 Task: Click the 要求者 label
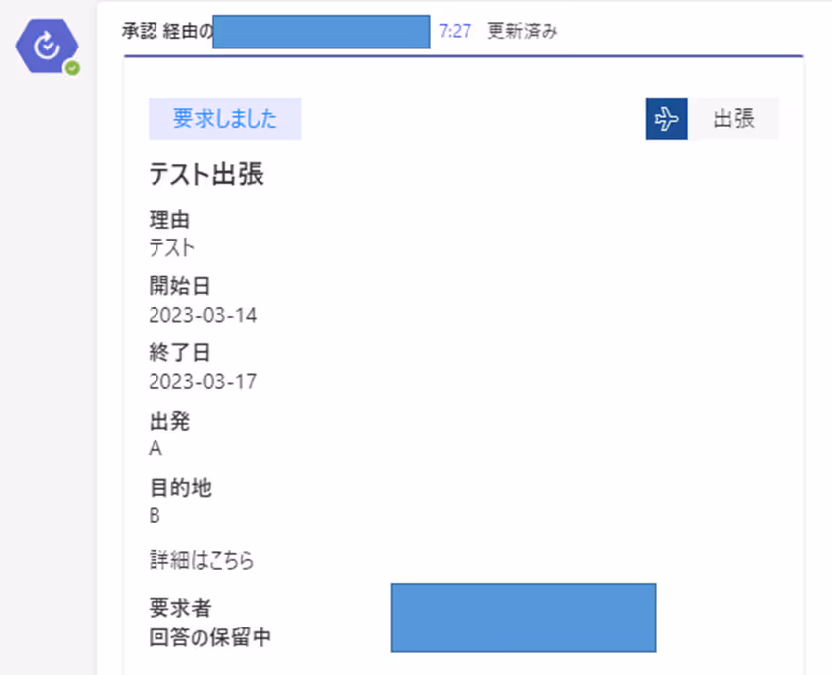[x=180, y=608]
